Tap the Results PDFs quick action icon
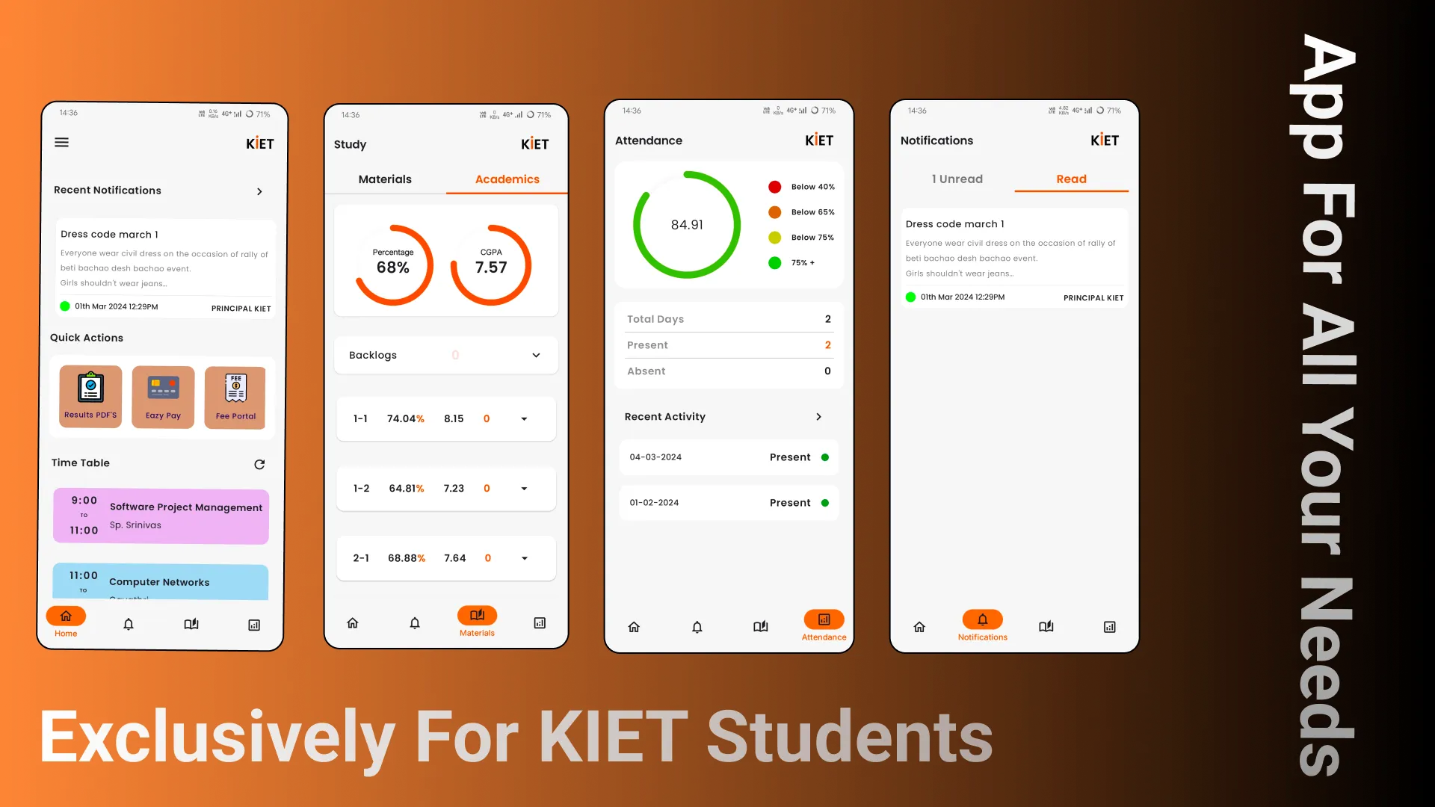Screen dimensions: 1435x807 coord(90,392)
